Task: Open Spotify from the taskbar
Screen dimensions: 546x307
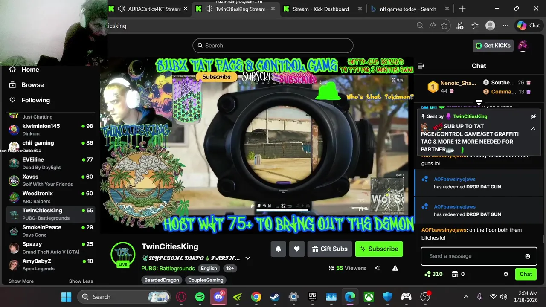Action: 200,297
